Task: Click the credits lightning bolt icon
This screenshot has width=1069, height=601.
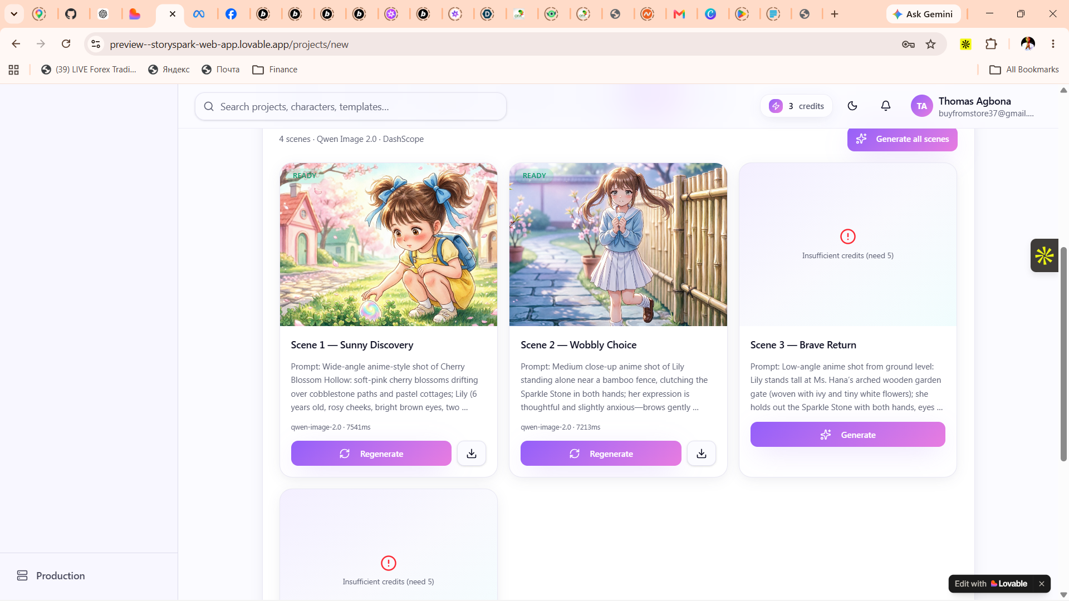Action: coord(776,106)
